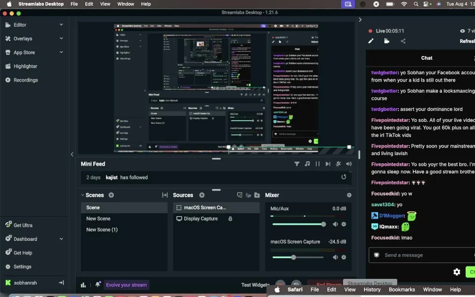Adjust macOS Screen Capture volume slider
Screen dimensions: 475x297
pos(298,257)
